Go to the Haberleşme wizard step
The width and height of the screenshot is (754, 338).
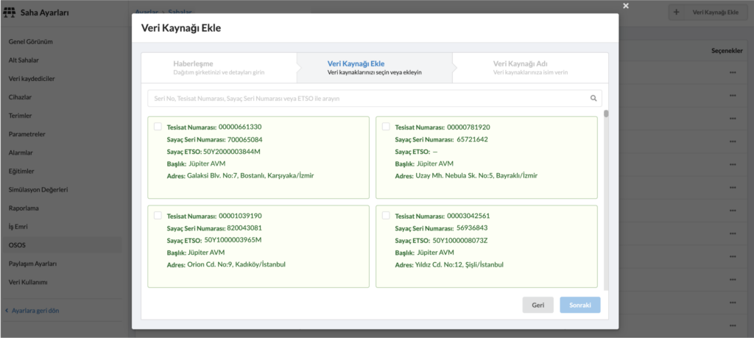pyautogui.click(x=218, y=68)
